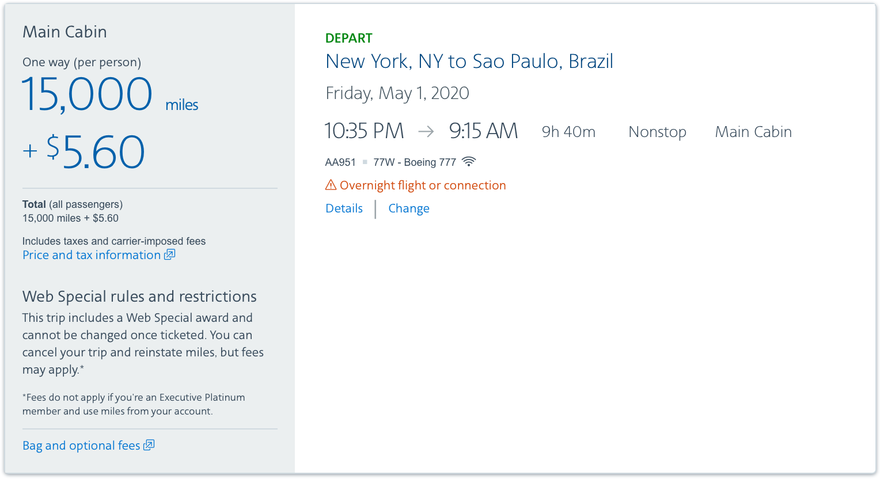Viewport: 880px width, 479px height.
Task: Open the Bag and optional fees link
Action: click(x=81, y=446)
